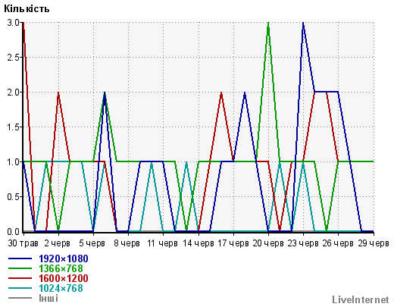Click the 20 черв axis label
The image size is (394, 307).
(x=268, y=243)
